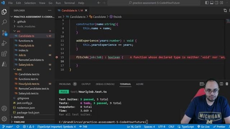Open RemoteCandidate.ts in the explorer

pyautogui.click(x=31, y=60)
